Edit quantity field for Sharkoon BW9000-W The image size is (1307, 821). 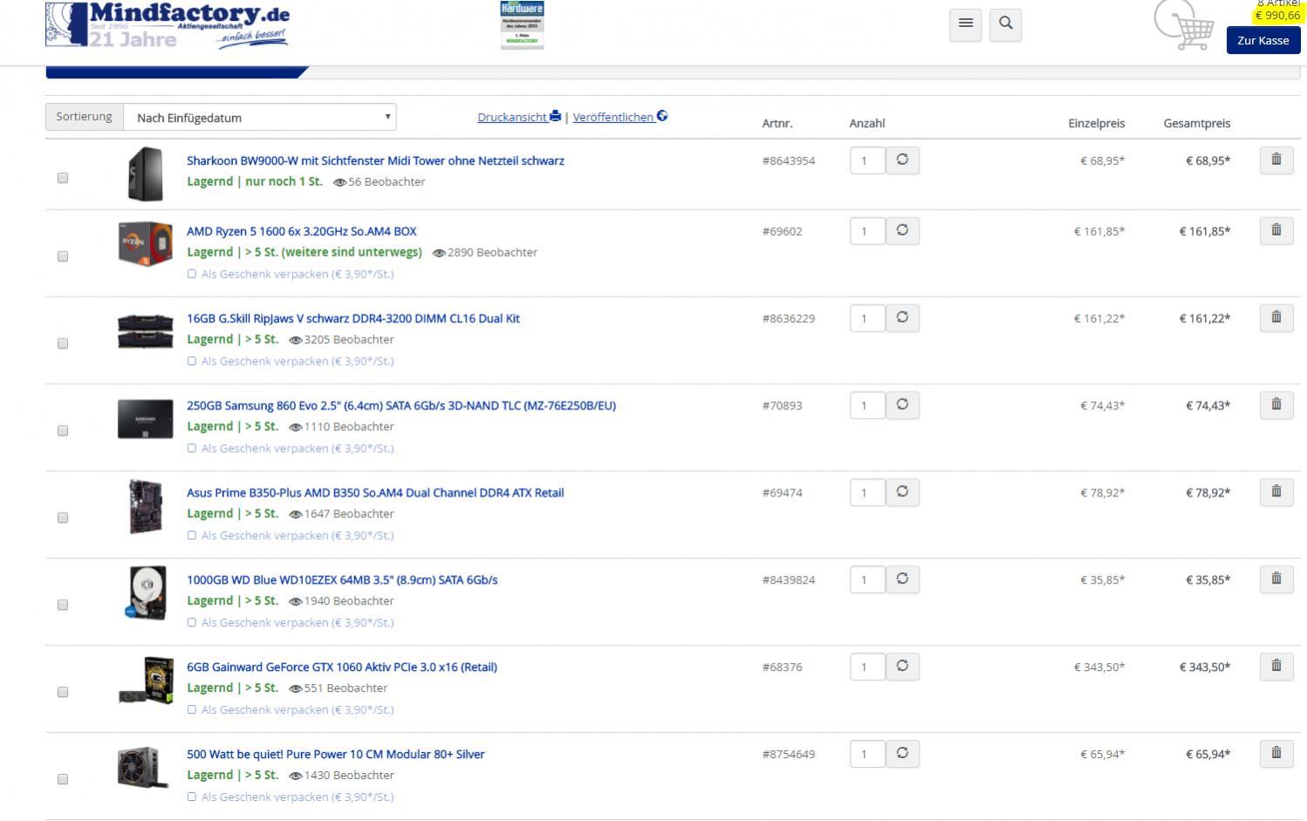pos(867,161)
